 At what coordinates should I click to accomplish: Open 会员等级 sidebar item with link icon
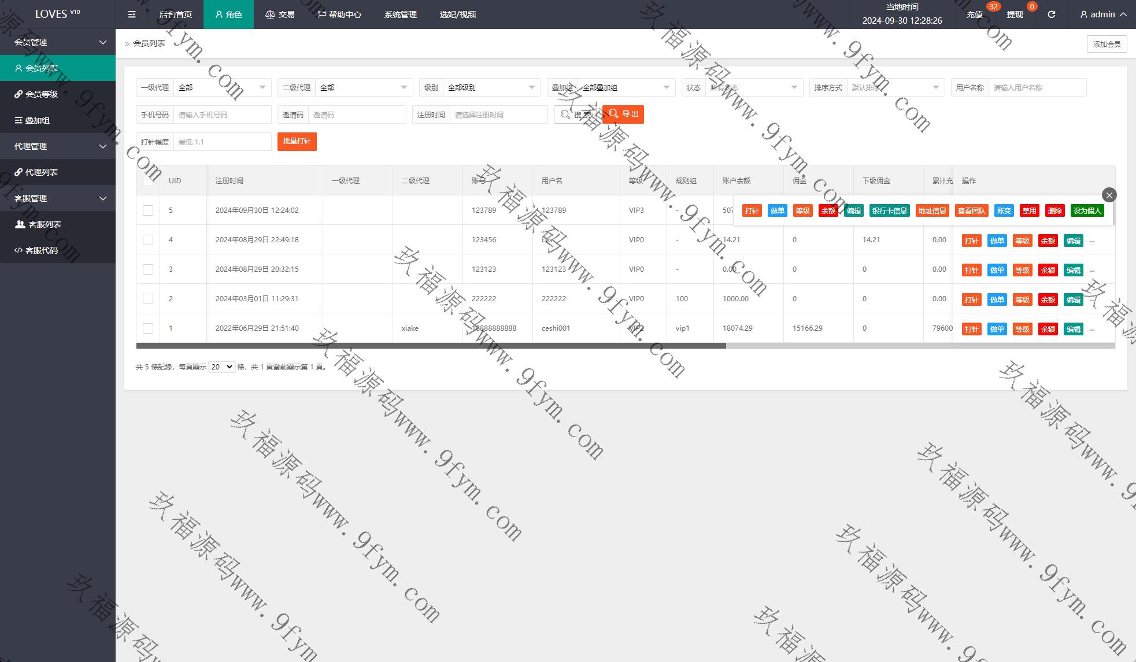(x=42, y=94)
